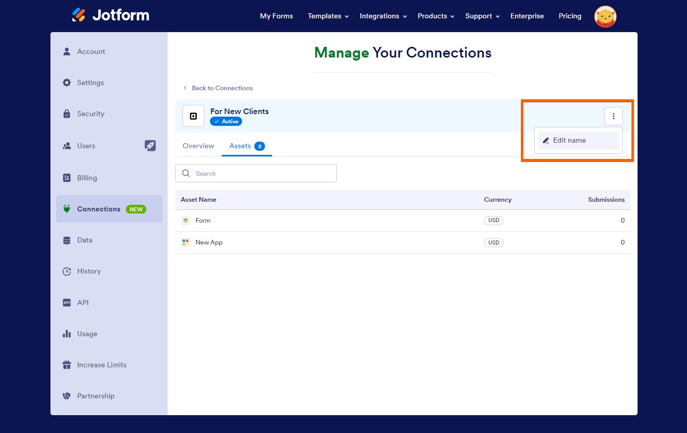Click the New App asset icon

tap(186, 242)
